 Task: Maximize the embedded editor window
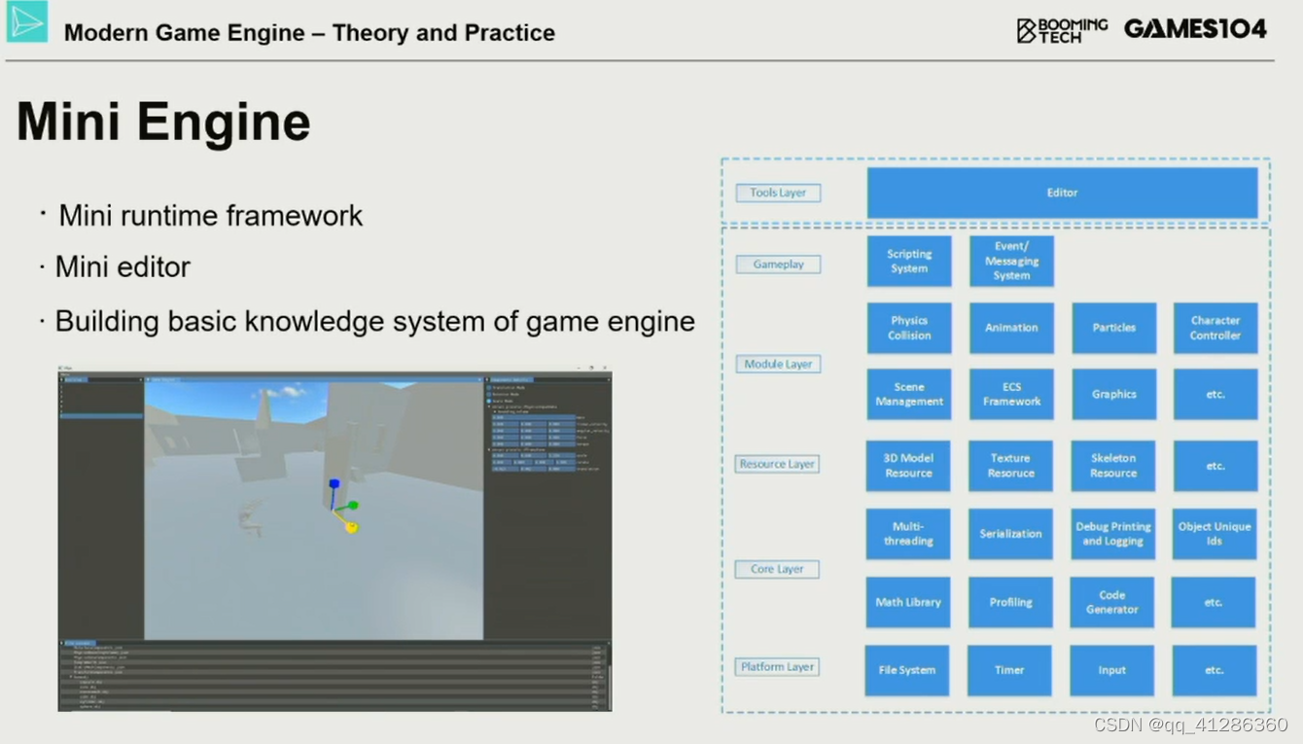click(x=591, y=368)
